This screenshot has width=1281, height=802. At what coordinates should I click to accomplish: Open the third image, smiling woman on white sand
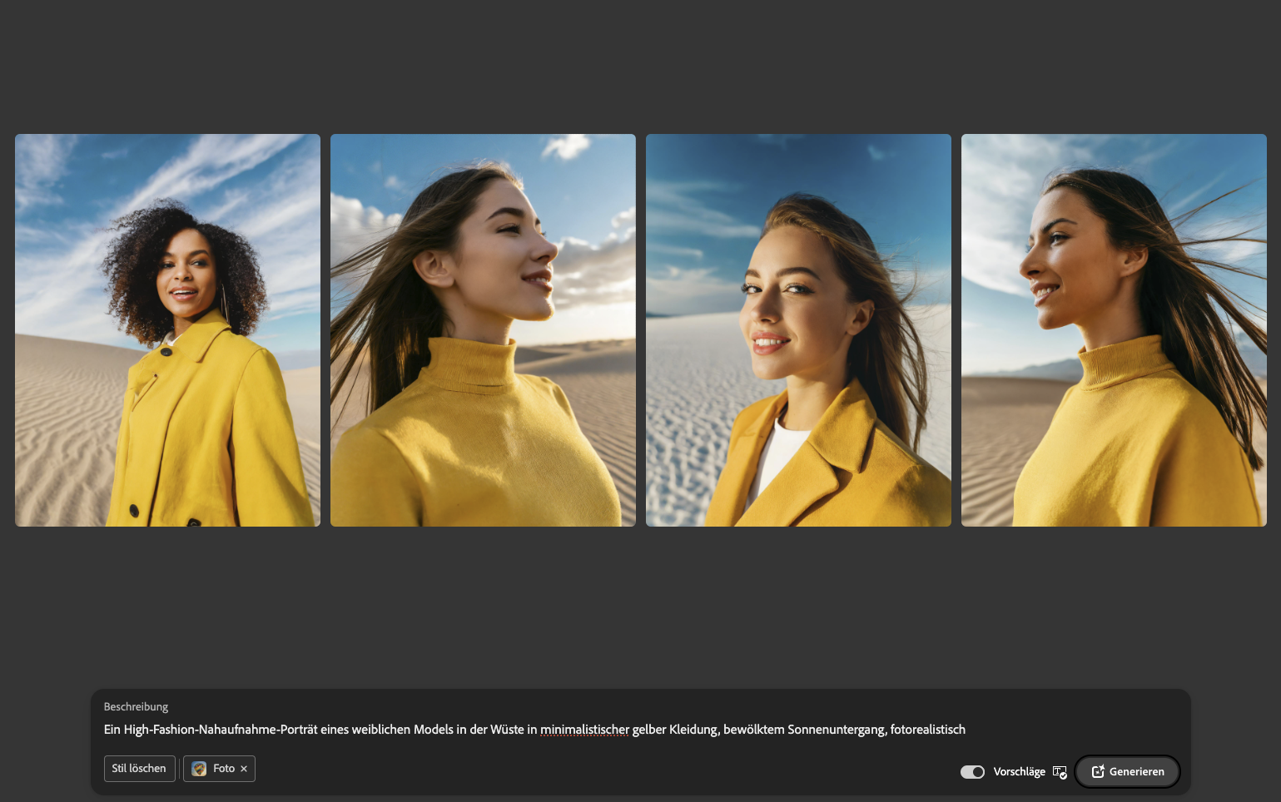pyautogui.click(x=798, y=330)
